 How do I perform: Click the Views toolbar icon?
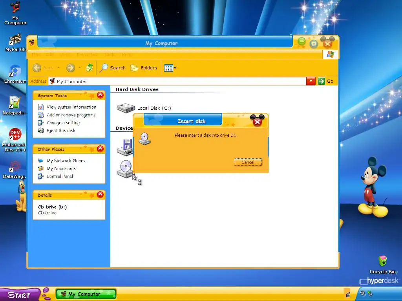168,68
